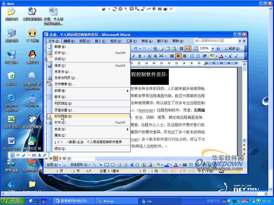Choose 打印预览 from the File menu

pos(88,117)
